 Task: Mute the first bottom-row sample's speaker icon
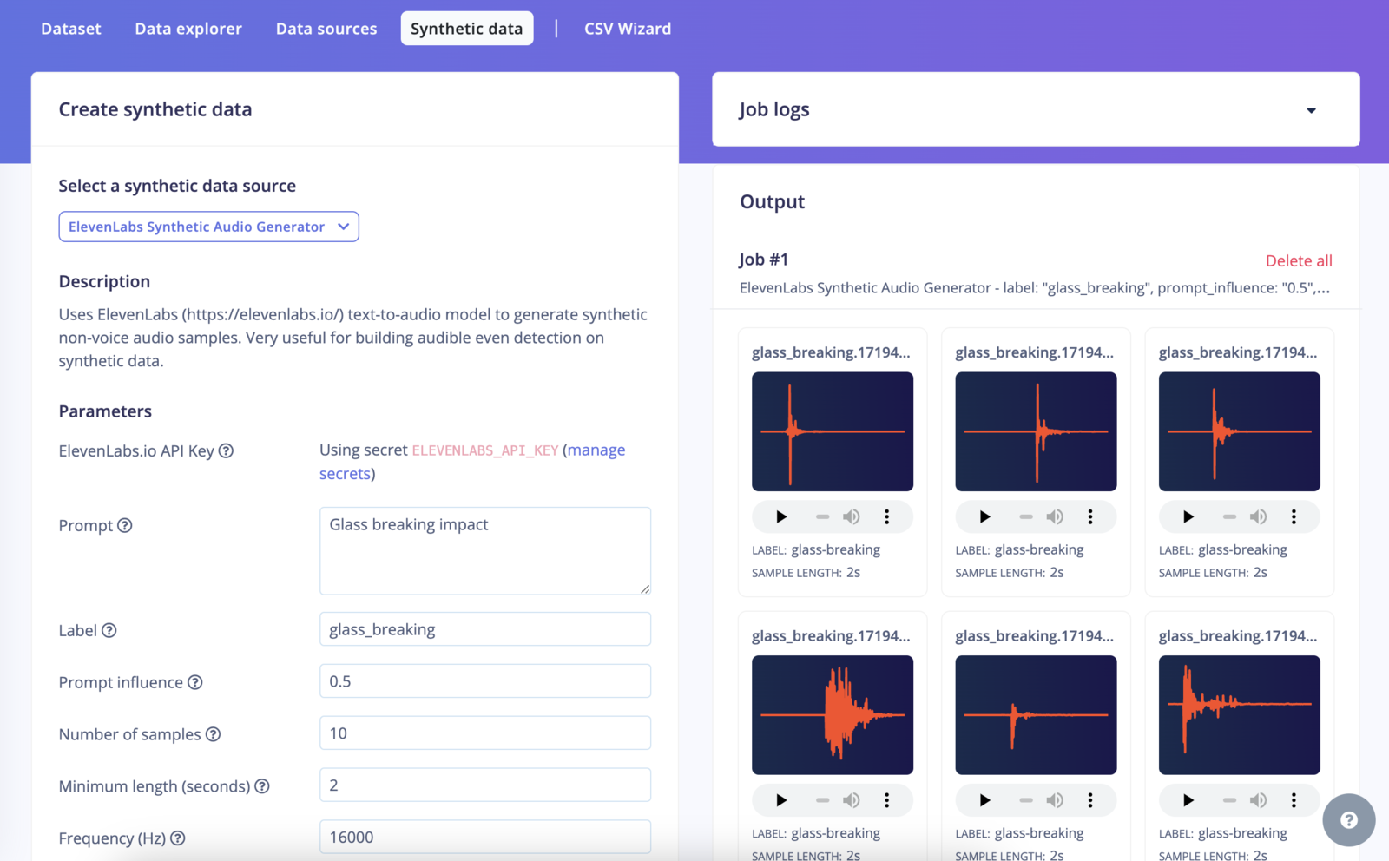852,800
